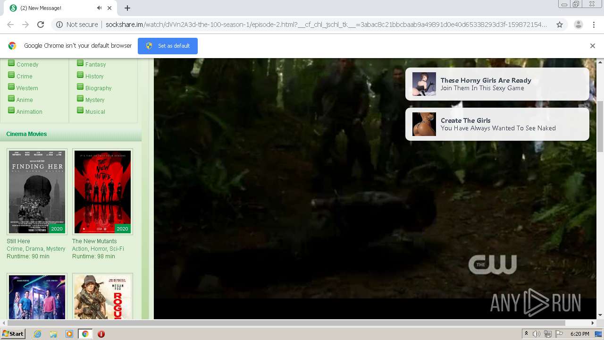Click the green icon beside History

coord(80,75)
